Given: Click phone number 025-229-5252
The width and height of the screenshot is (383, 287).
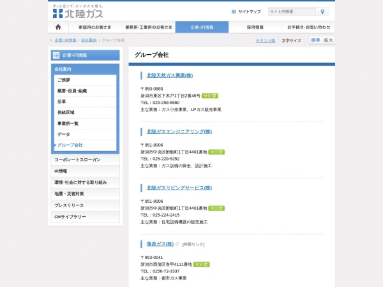Looking at the screenshot, I should tap(166, 159).
